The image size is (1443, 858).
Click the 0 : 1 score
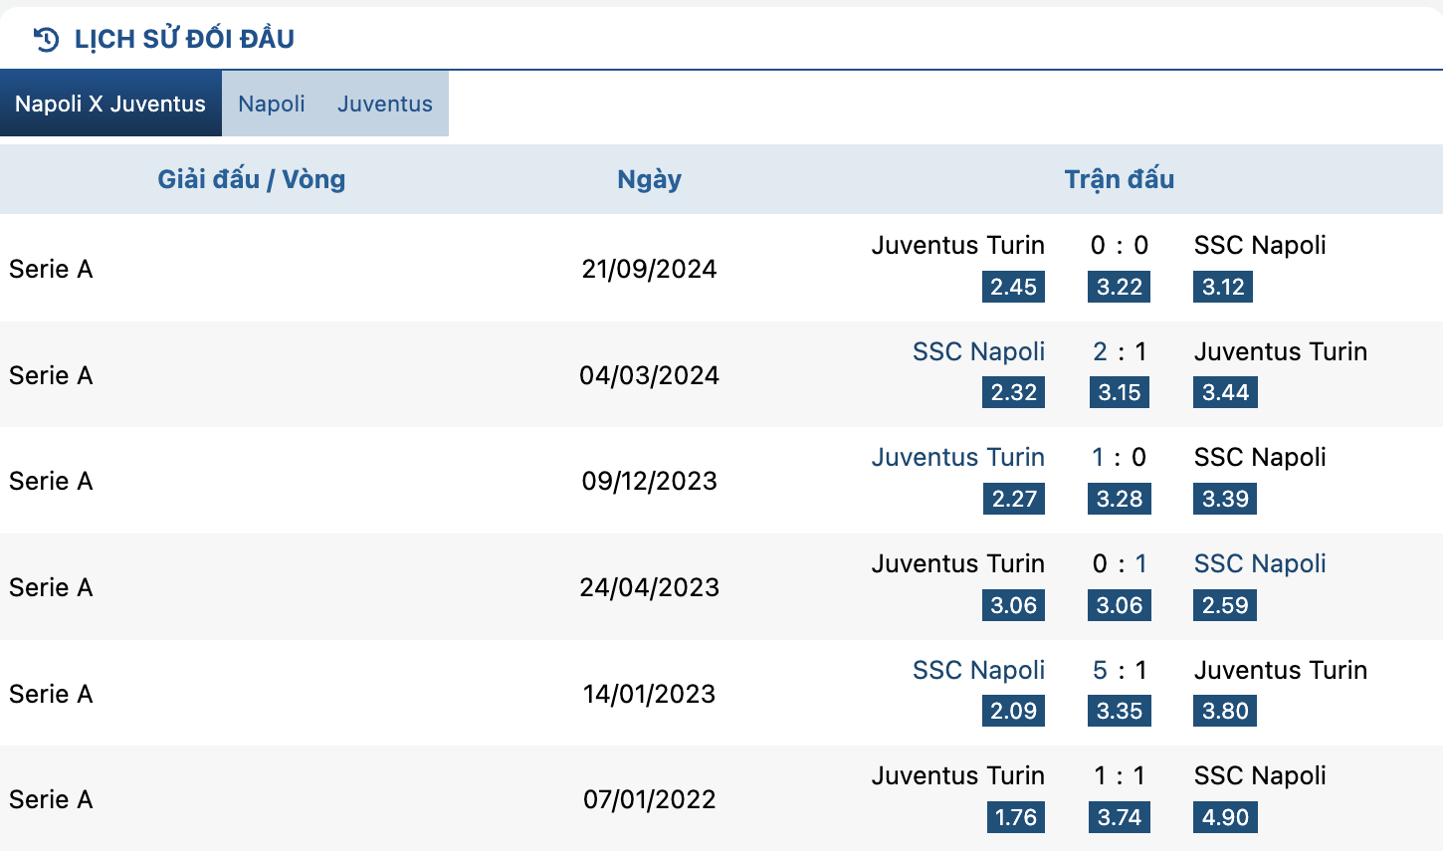click(1120, 563)
